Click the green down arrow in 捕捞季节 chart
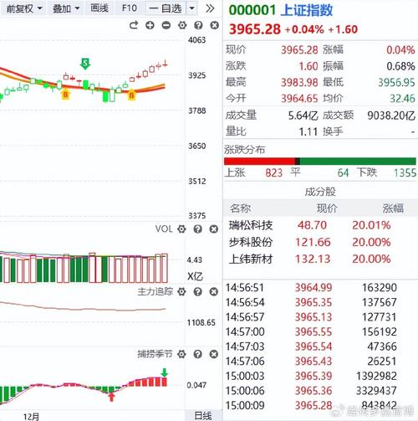Image resolution: width=418 pixels, height=421 pixels. point(165,372)
